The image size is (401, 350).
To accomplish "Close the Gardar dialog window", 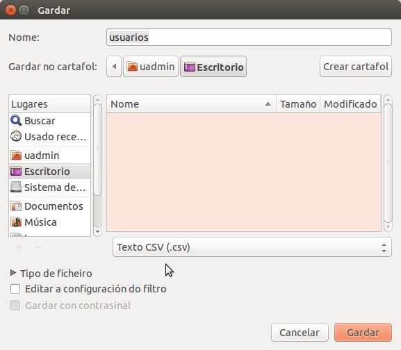I will click(10, 10).
